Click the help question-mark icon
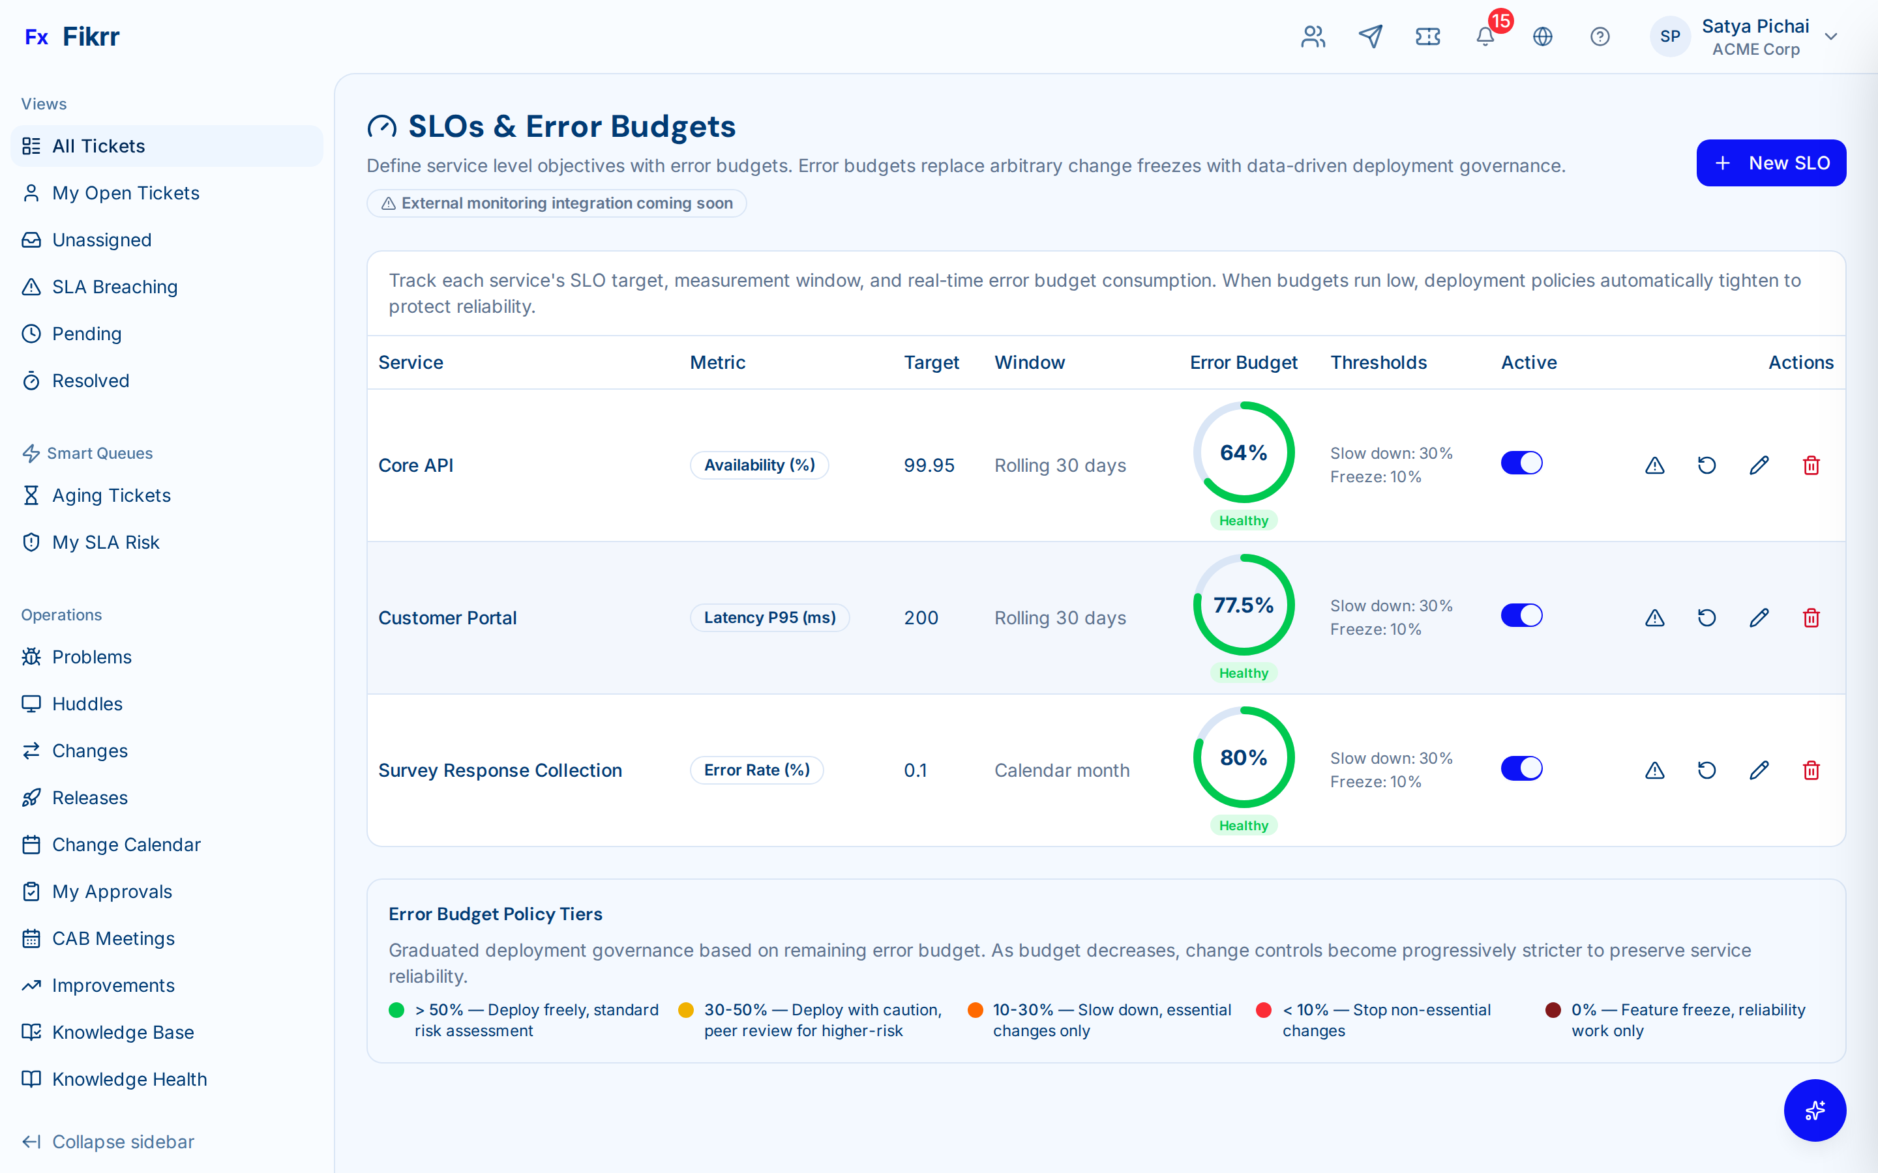Viewport: 1878px width, 1173px height. (x=1600, y=36)
